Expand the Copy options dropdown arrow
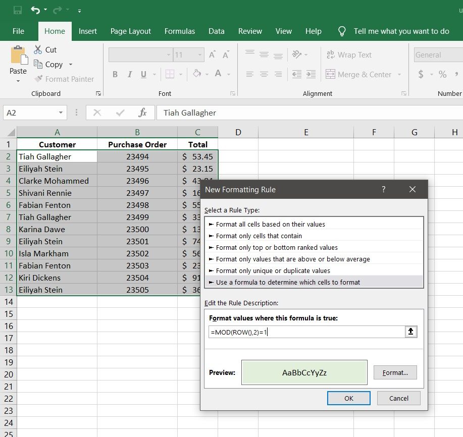The height and width of the screenshot is (437, 463). pos(71,65)
